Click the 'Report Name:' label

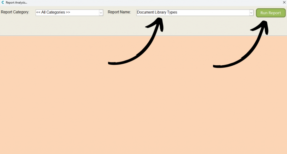pos(119,12)
